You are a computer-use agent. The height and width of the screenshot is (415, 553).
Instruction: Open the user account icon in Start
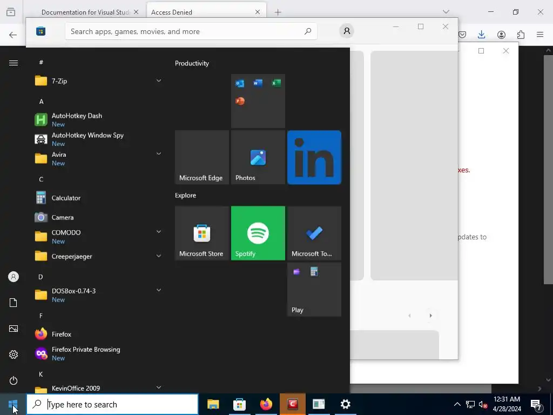pos(14,277)
